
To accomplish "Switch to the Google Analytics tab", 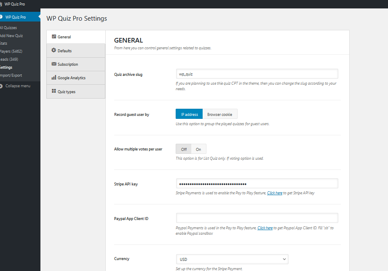I will pyautogui.click(x=76, y=78).
